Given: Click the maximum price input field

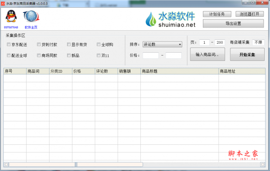Looking at the screenshot, I should (x=174, y=55).
